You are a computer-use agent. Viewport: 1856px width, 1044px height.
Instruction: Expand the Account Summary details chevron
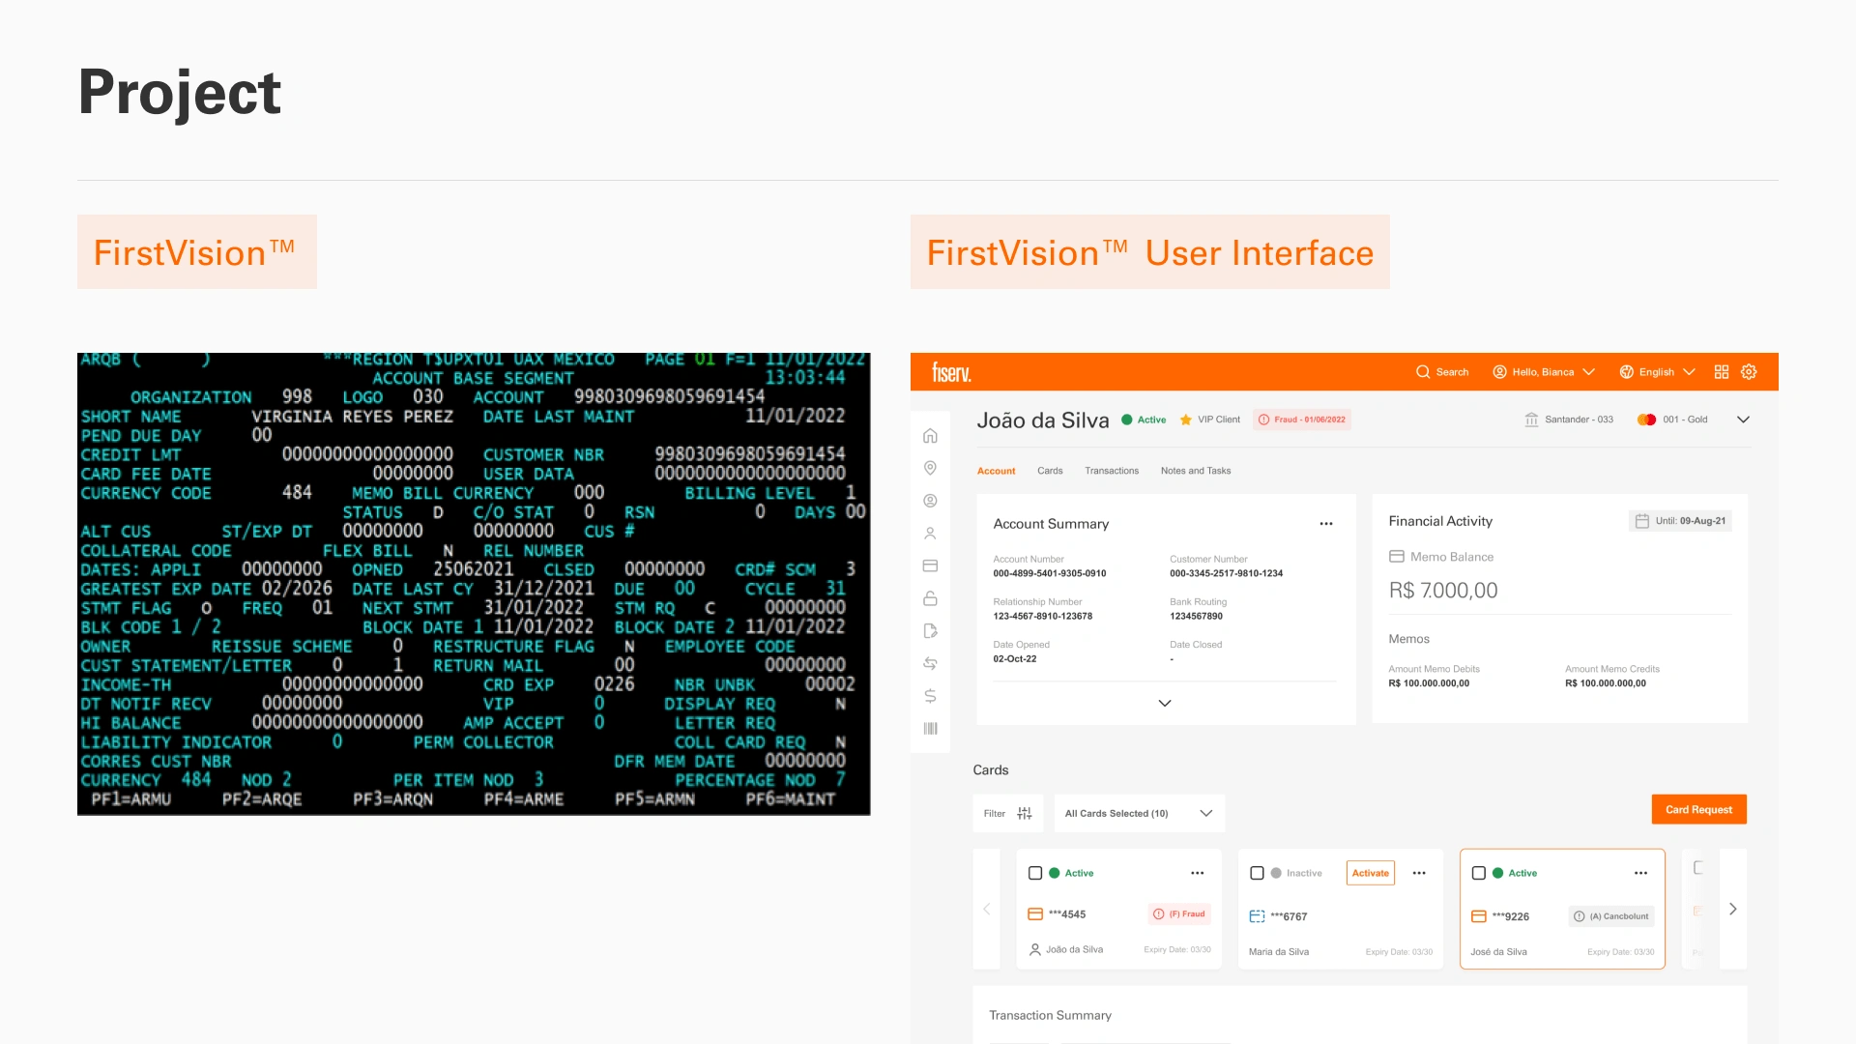pos(1165,704)
